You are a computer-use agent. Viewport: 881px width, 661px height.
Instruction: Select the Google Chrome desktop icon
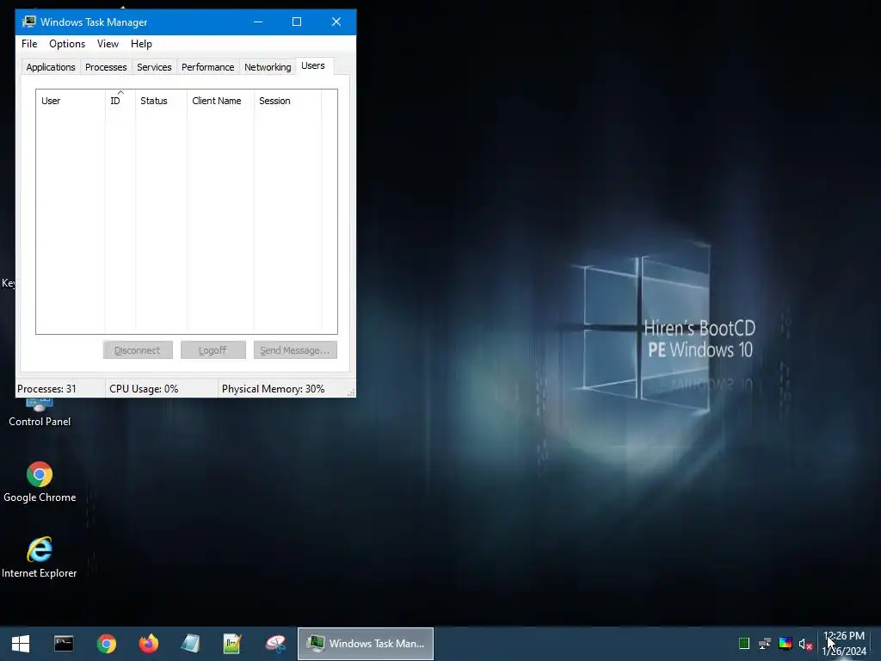40,482
